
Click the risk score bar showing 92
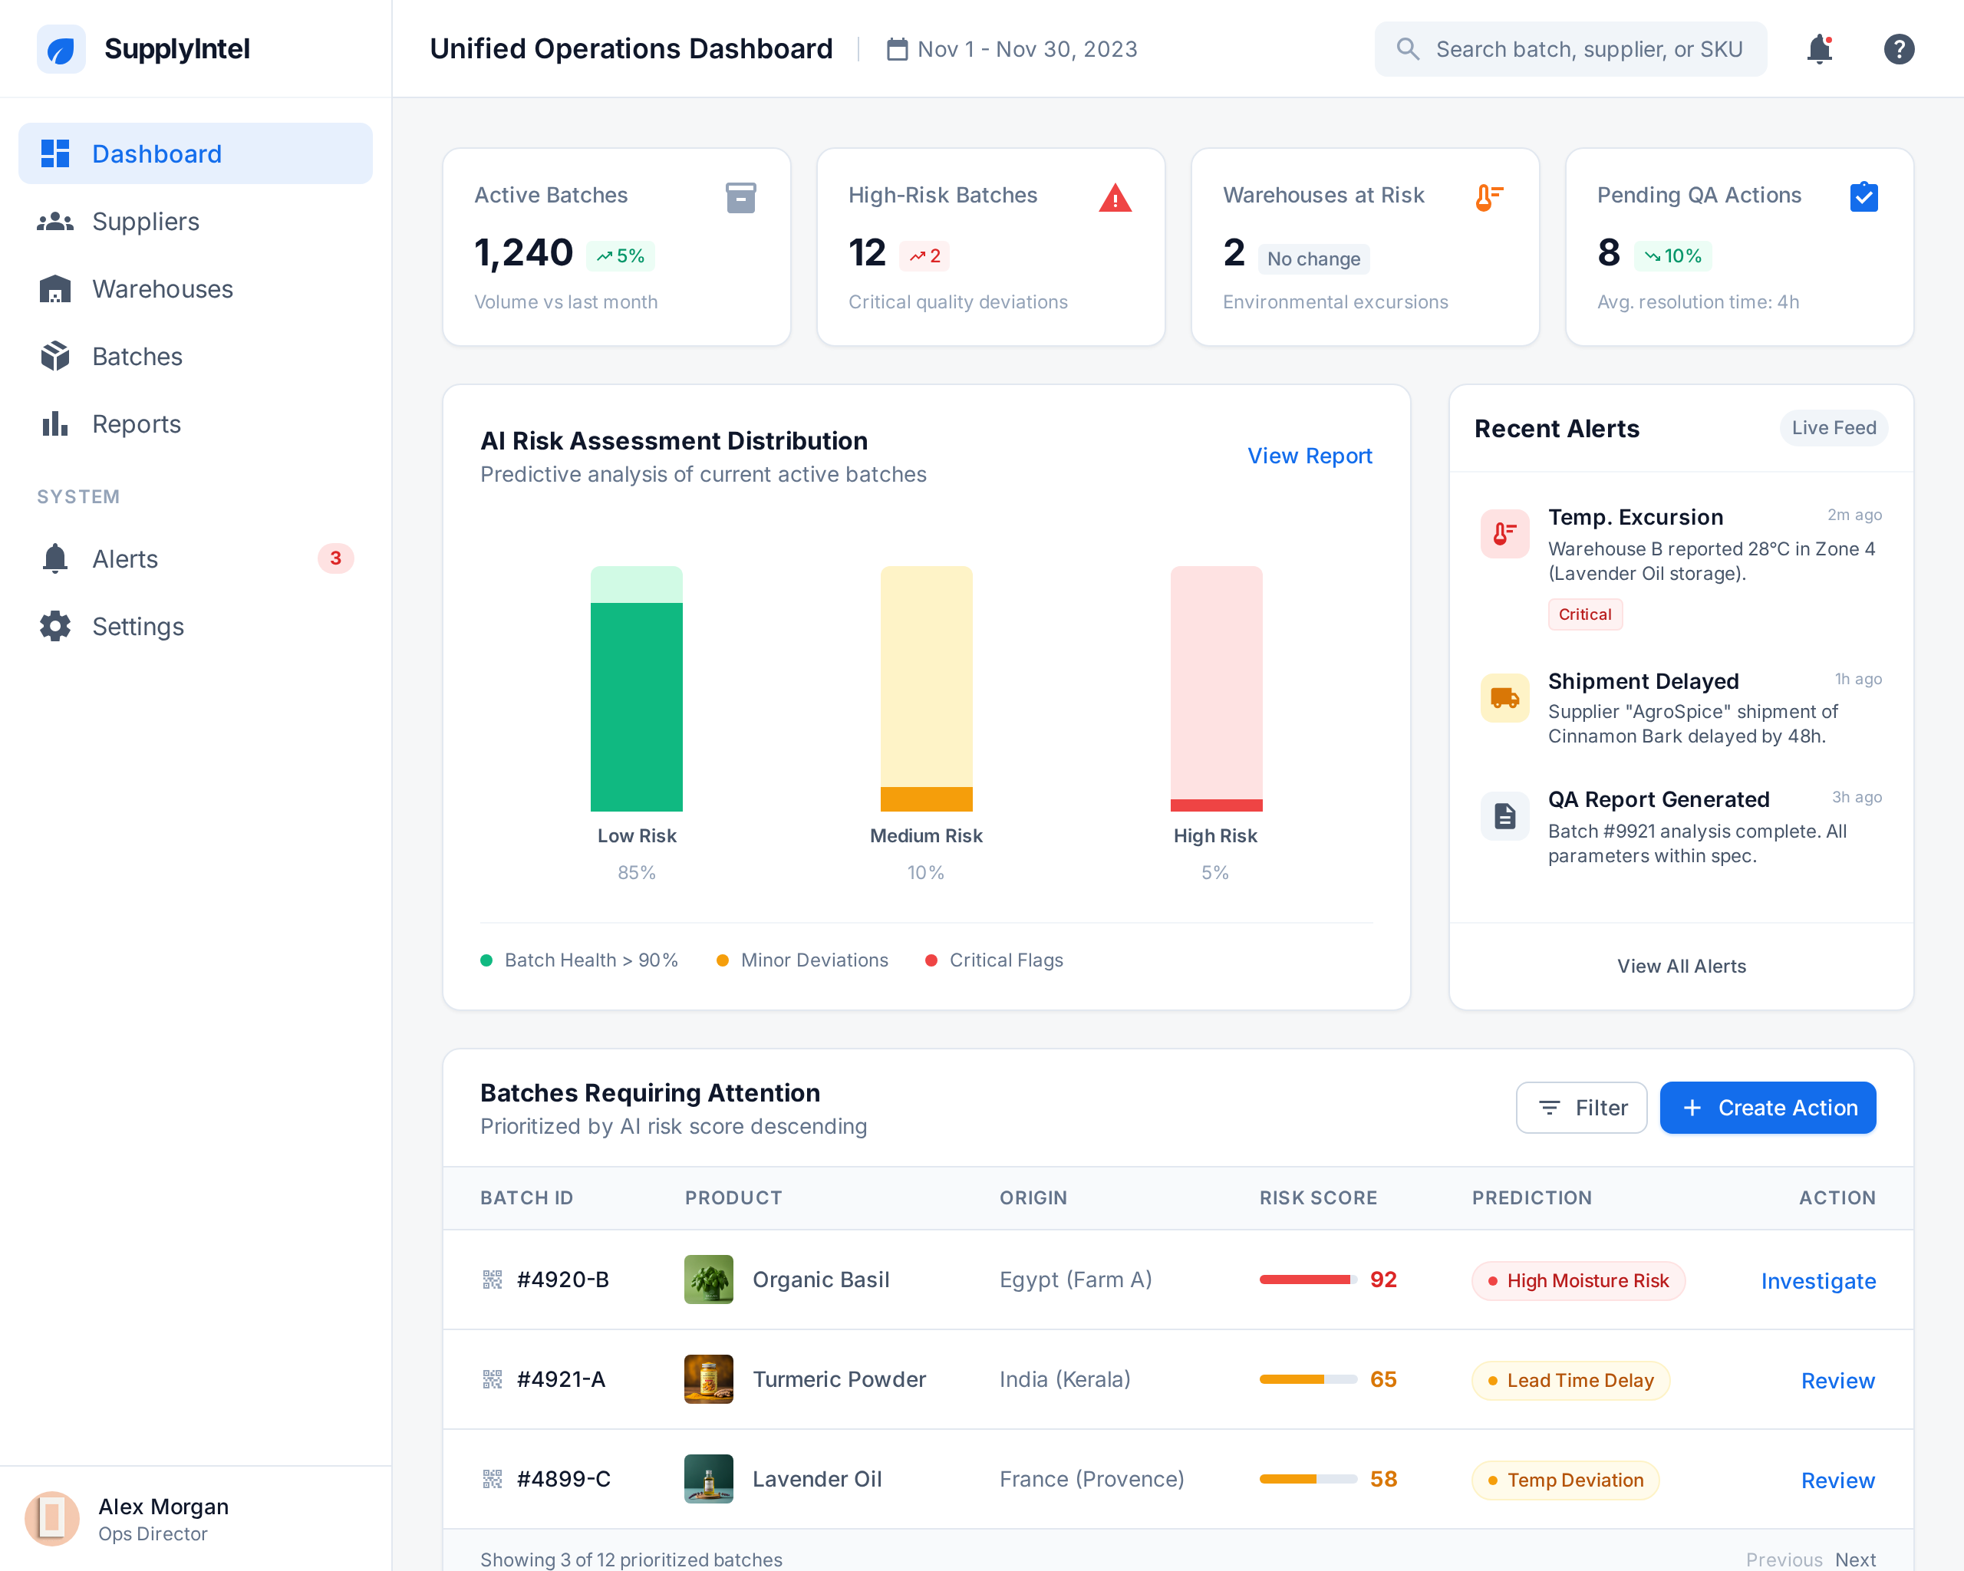tap(1308, 1280)
